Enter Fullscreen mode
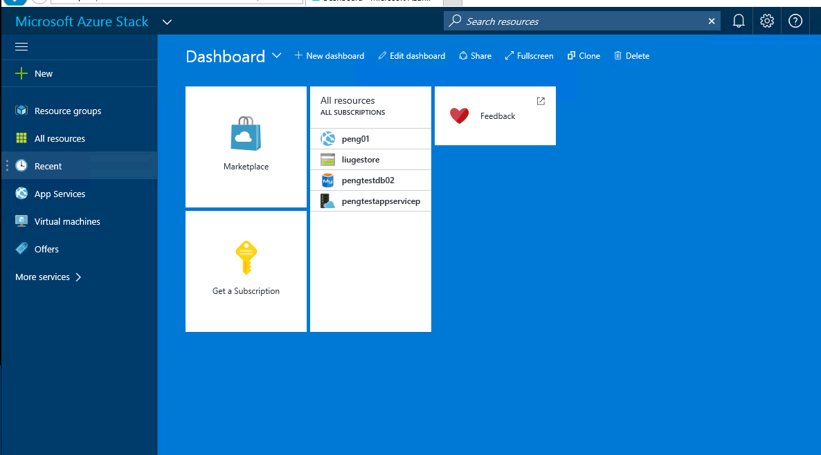This screenshot has height=455, width=821. (529, 55)
